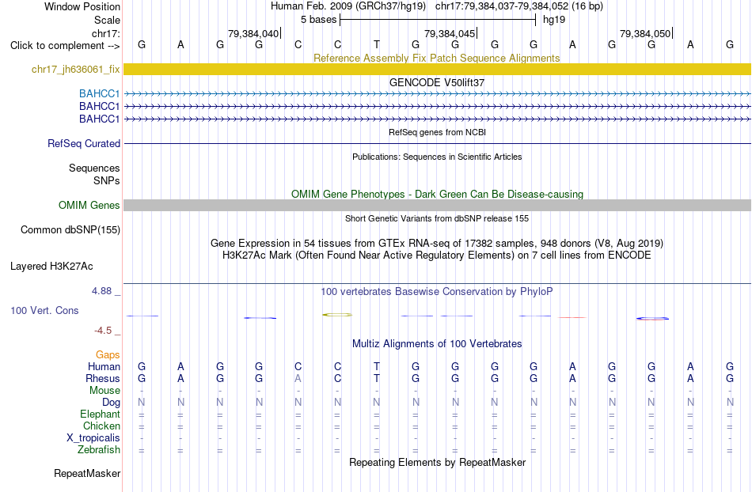Open the GENCODE V50lift37 track title

(436, 82)
